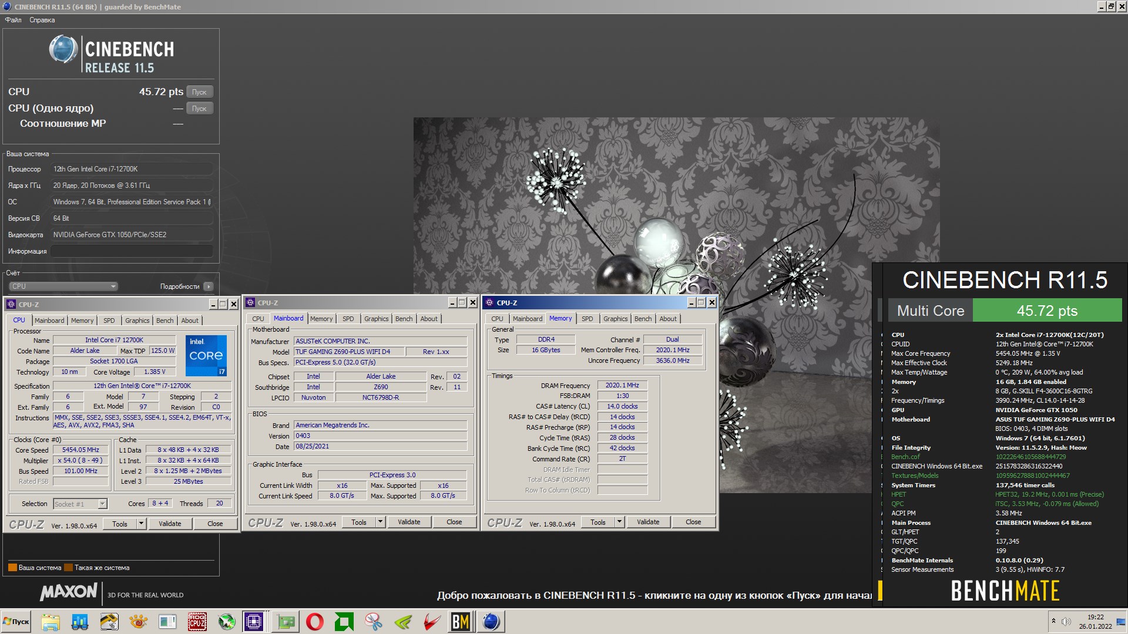This screenshot has height=634, width=1128.
Task: Open the Snipping Tool scissors icon
Action: tap(374, 622)
